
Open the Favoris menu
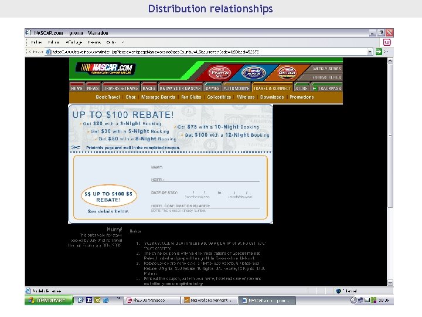(94, 42)
